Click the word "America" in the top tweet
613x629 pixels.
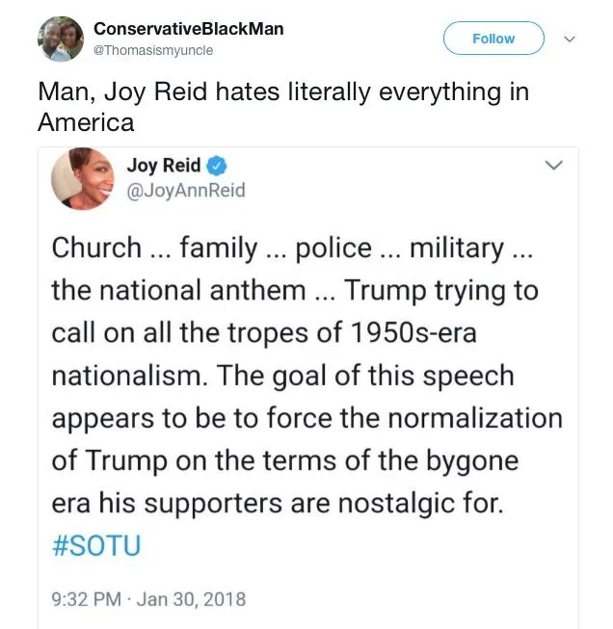click(x=86, y=122)
